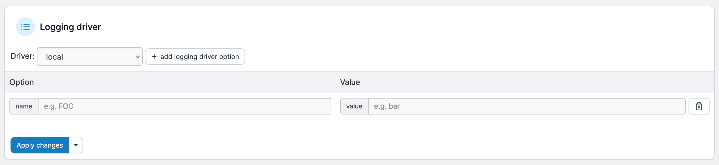The width and height of the screenshot is (719, 165).
Task: Expand the caret next to Apply changes
Action: pos(76,145)
